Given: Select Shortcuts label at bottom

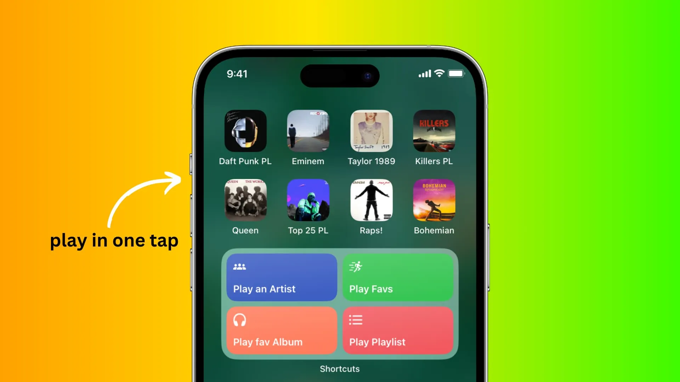Looking at the screenshot, I should [340, 369].
